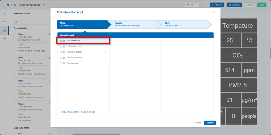Open the All filter dropdown in Interaction Scripts
This screenshot has width=271, height=135.
tap(32, 22)
